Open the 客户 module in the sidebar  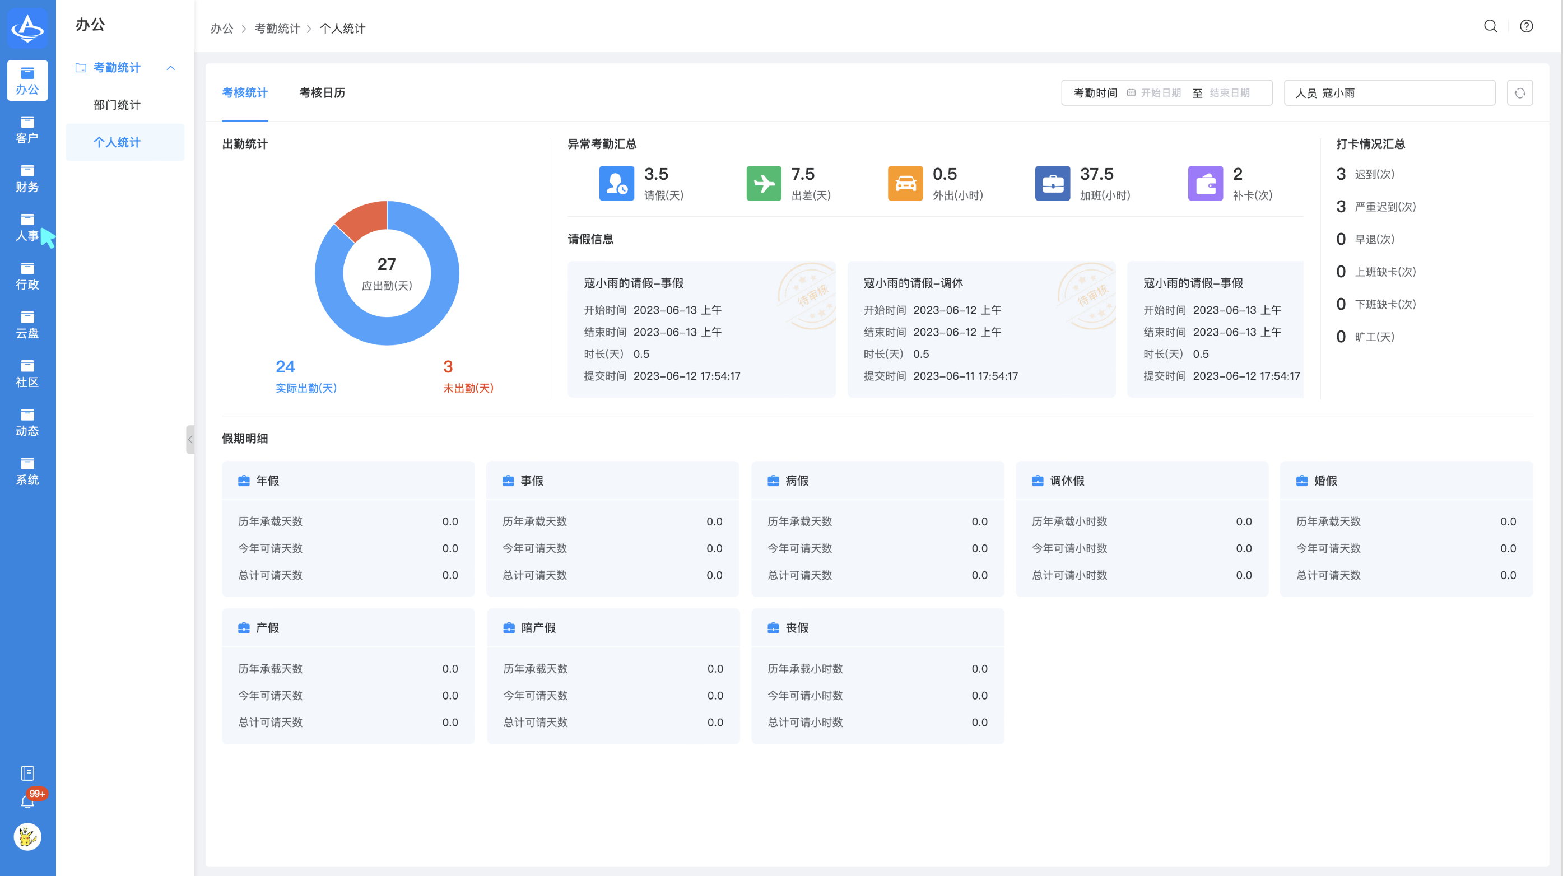point(27,130)
